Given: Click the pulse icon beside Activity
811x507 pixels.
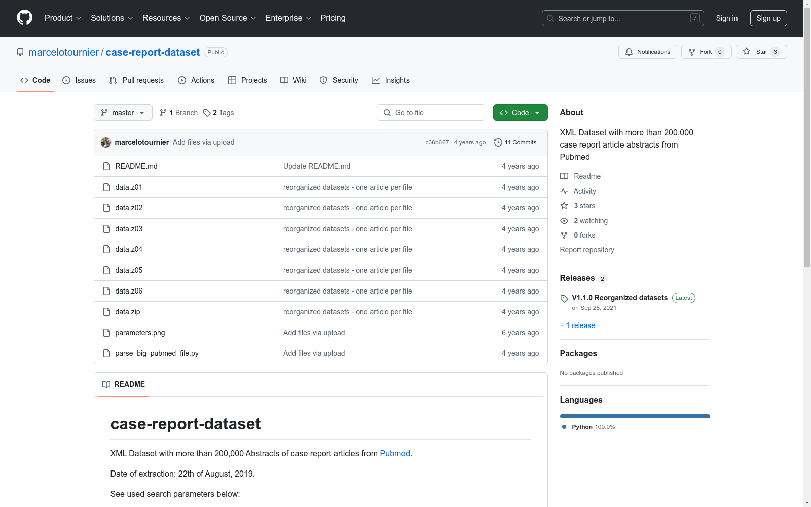Looking at the screenshot, I should click(564, 191).
